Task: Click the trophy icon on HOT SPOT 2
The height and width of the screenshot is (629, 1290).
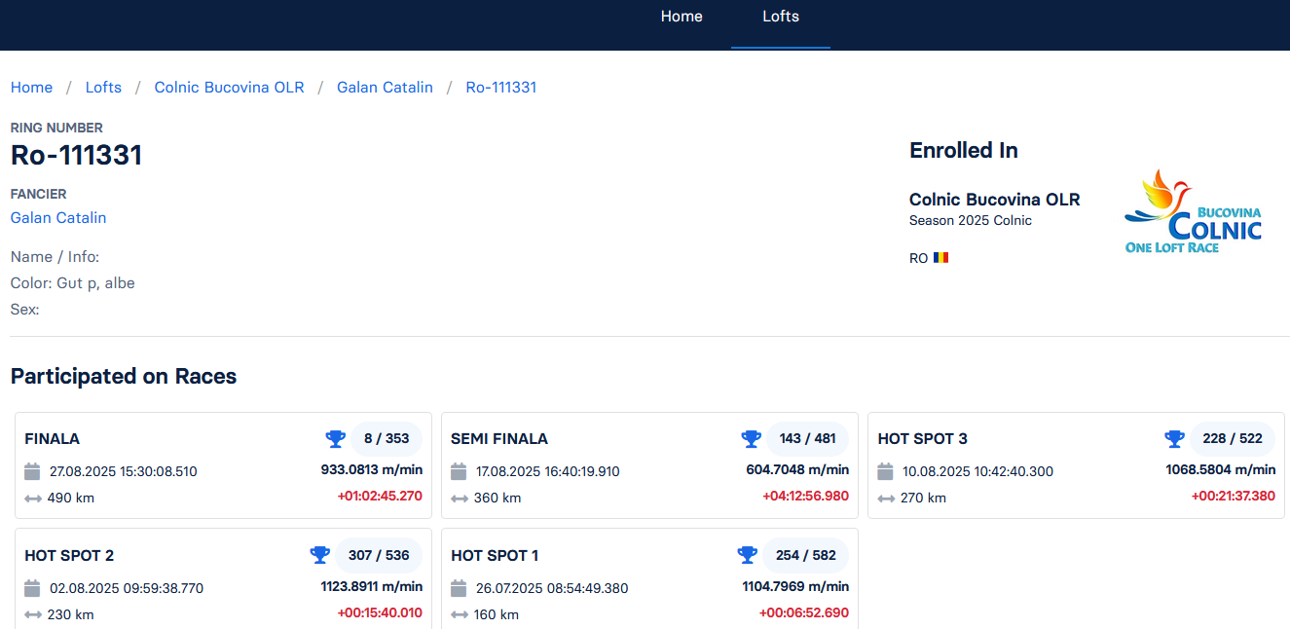Action: click(319, 555)
